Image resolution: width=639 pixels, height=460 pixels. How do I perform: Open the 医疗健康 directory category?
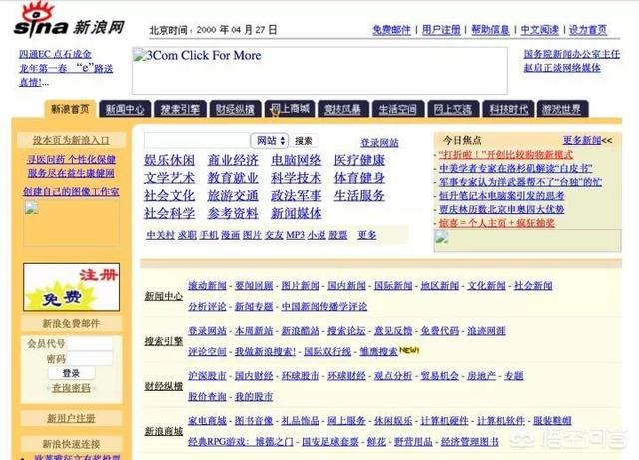coord(359,160)
